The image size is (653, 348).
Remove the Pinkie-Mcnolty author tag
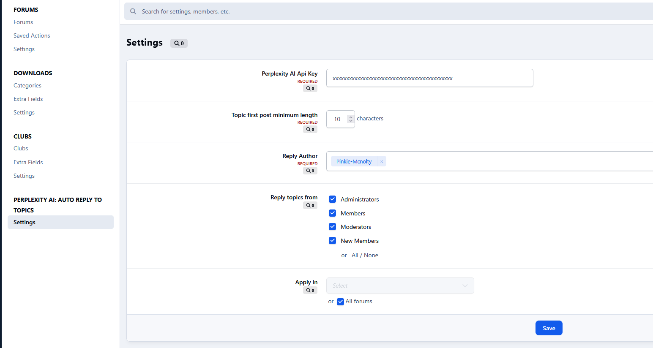pyautogui.click(x=382, y=161)
